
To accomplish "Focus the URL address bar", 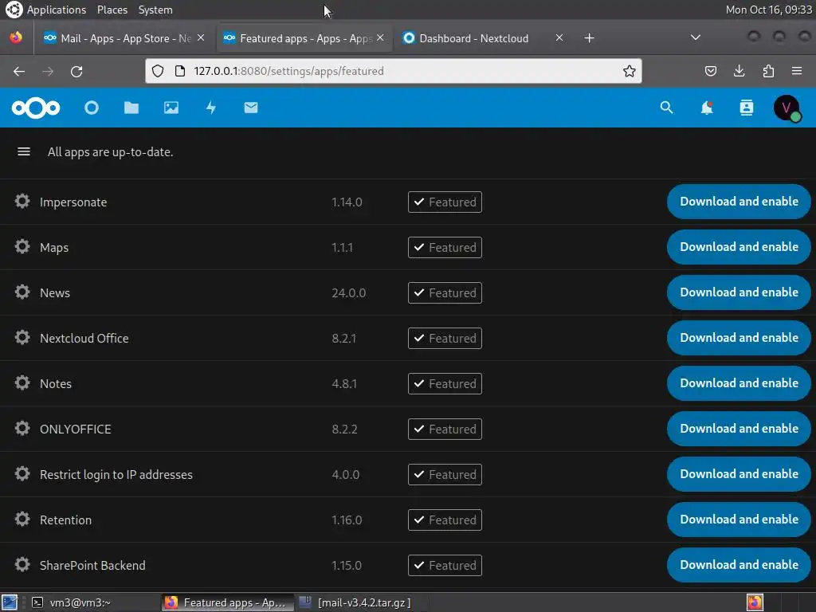I will tap(393, 71).
